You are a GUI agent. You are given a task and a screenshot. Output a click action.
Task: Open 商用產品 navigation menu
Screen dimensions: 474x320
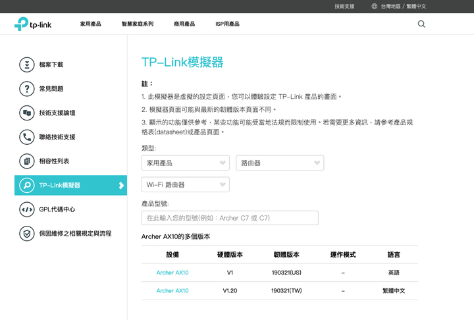point(184,24)
